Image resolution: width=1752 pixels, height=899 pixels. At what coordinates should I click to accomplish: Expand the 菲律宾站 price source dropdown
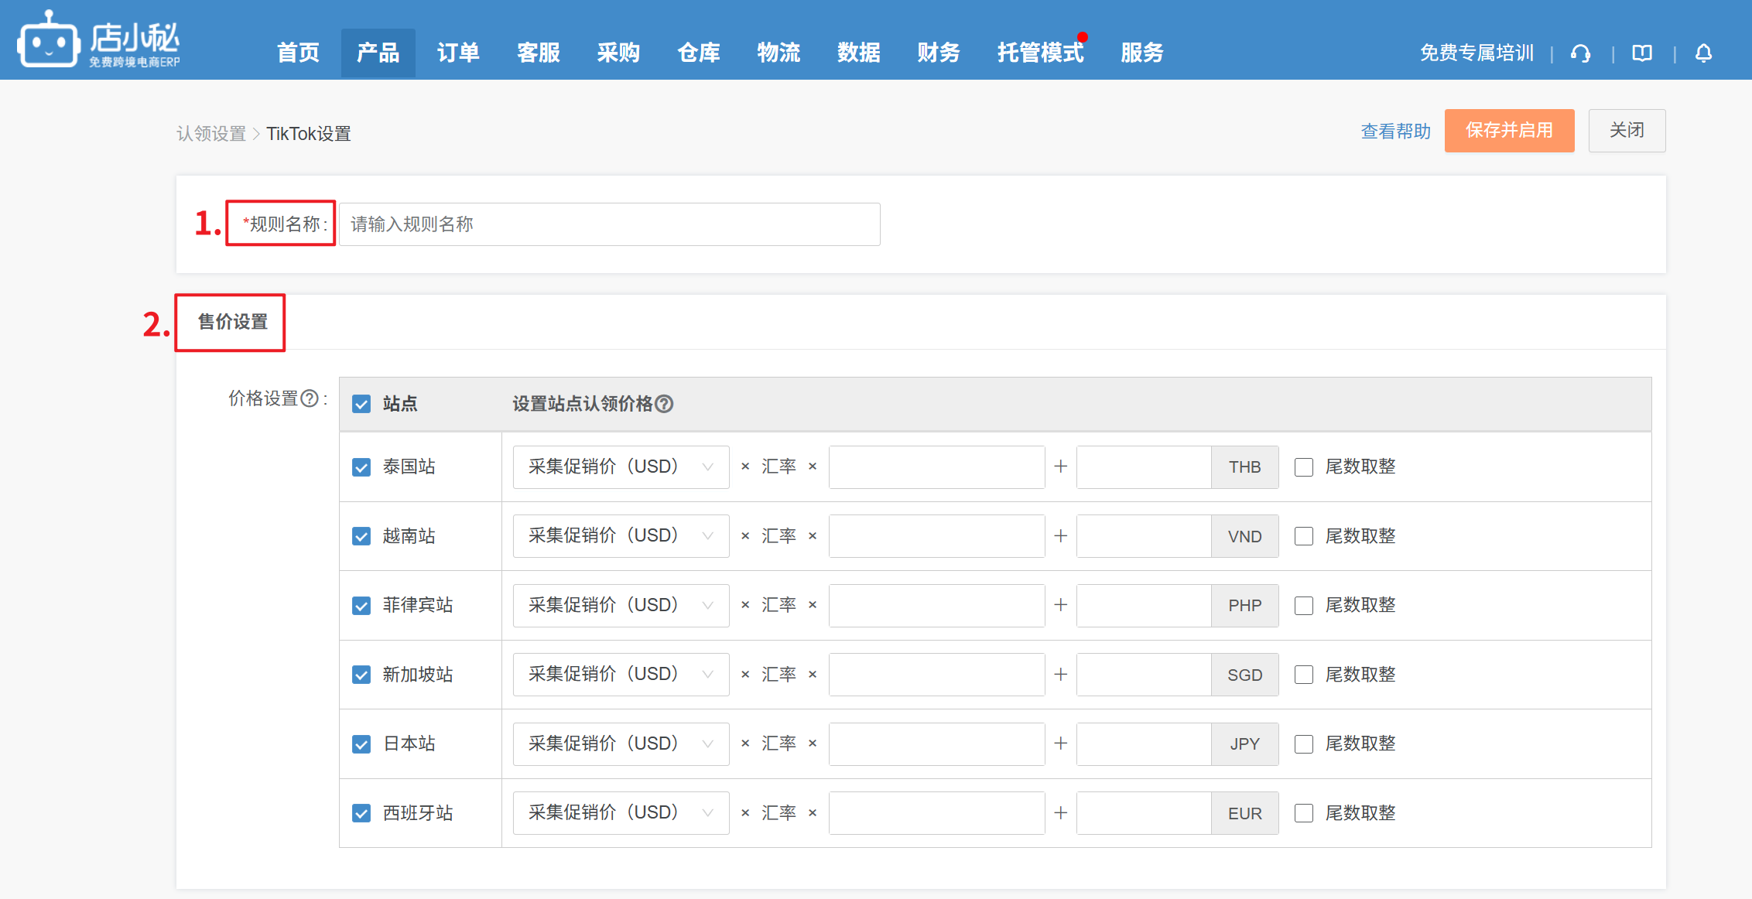[621, 605]
